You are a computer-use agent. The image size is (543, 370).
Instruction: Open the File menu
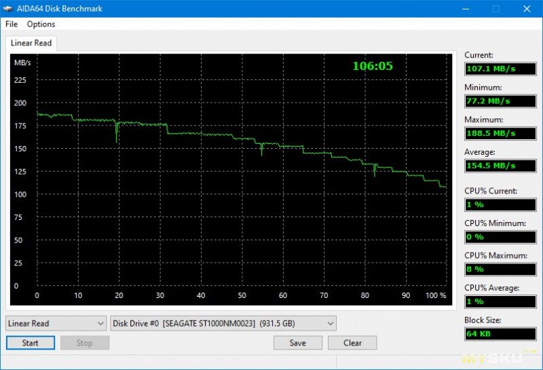pos(12,24)
